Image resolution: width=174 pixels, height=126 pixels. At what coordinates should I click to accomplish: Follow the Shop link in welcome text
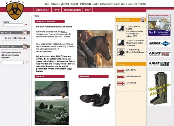tap(69, 69)
